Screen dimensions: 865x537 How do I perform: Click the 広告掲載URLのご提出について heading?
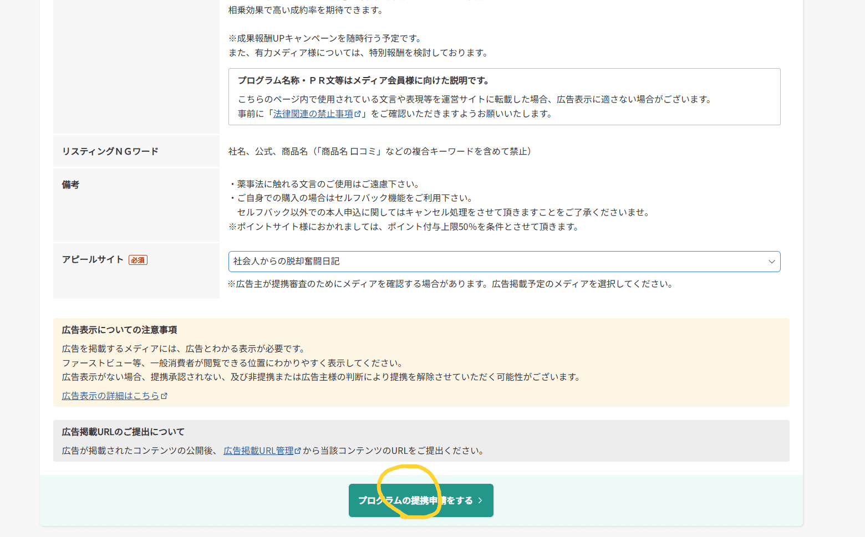(123, 432)
